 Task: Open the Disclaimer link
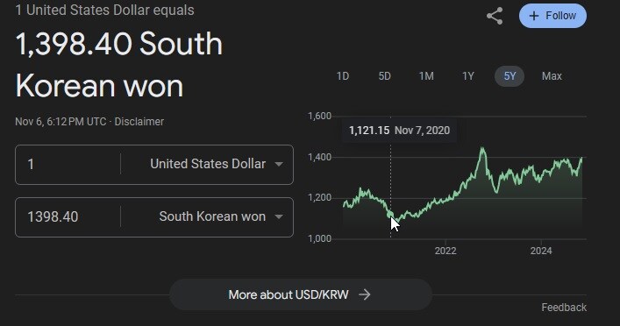(139, 122)
